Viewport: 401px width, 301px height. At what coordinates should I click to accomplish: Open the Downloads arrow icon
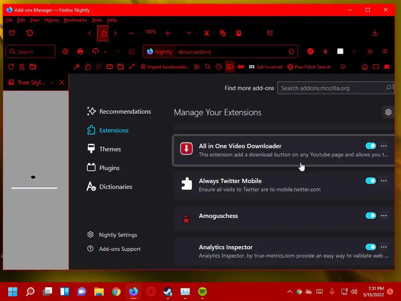pyautogui.click(x=375, y=33)
